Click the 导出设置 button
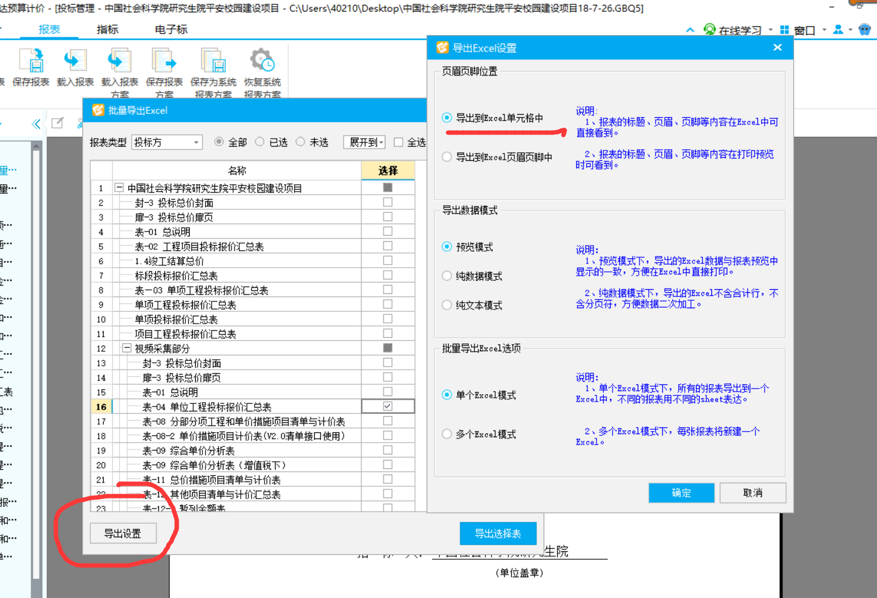 tap(123, 533)
